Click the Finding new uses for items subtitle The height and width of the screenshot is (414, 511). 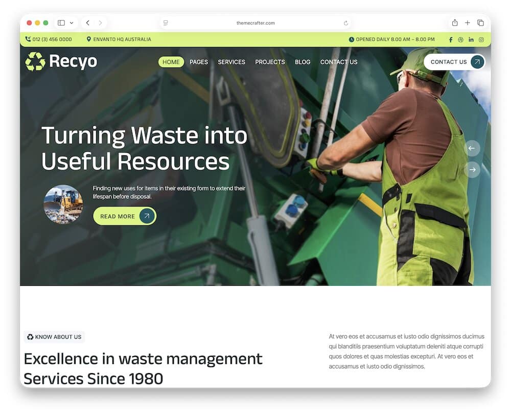tap(169, 192)
